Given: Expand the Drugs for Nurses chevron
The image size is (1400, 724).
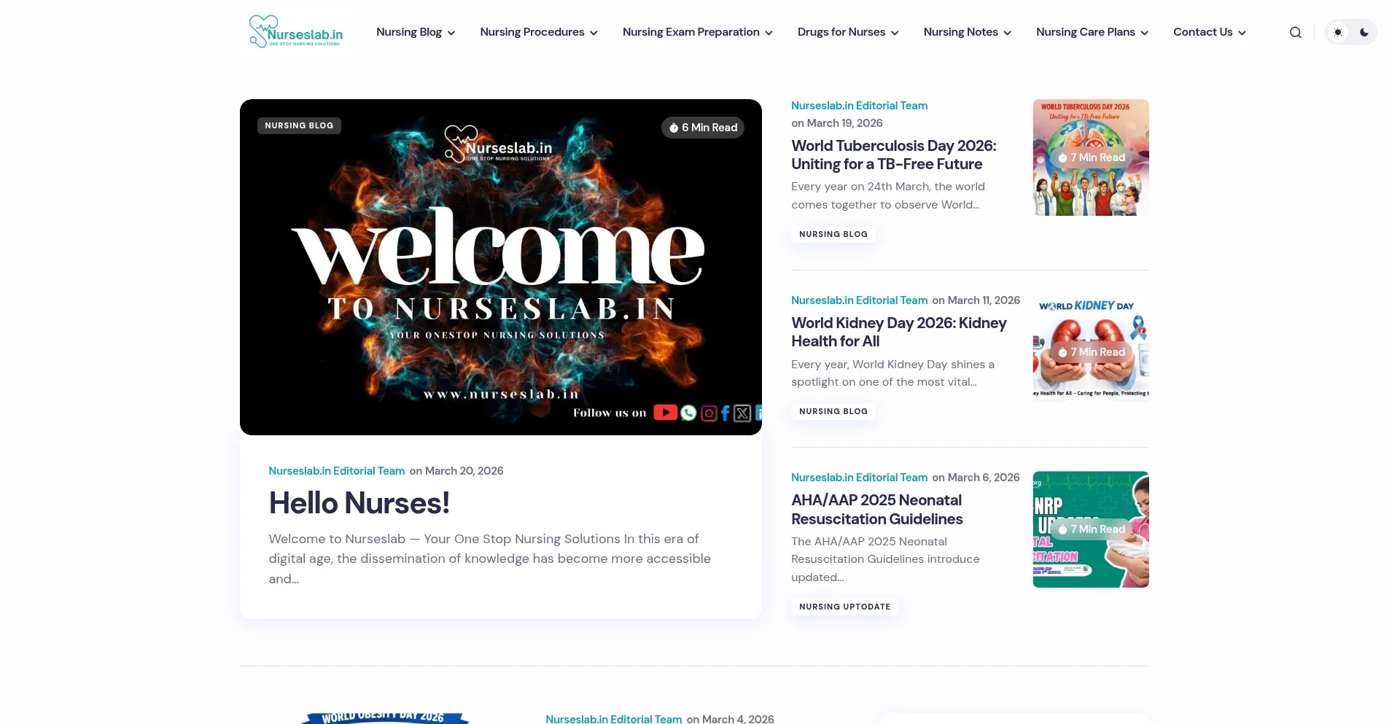Looking at the screenshot, I should [x=895, y=33].
